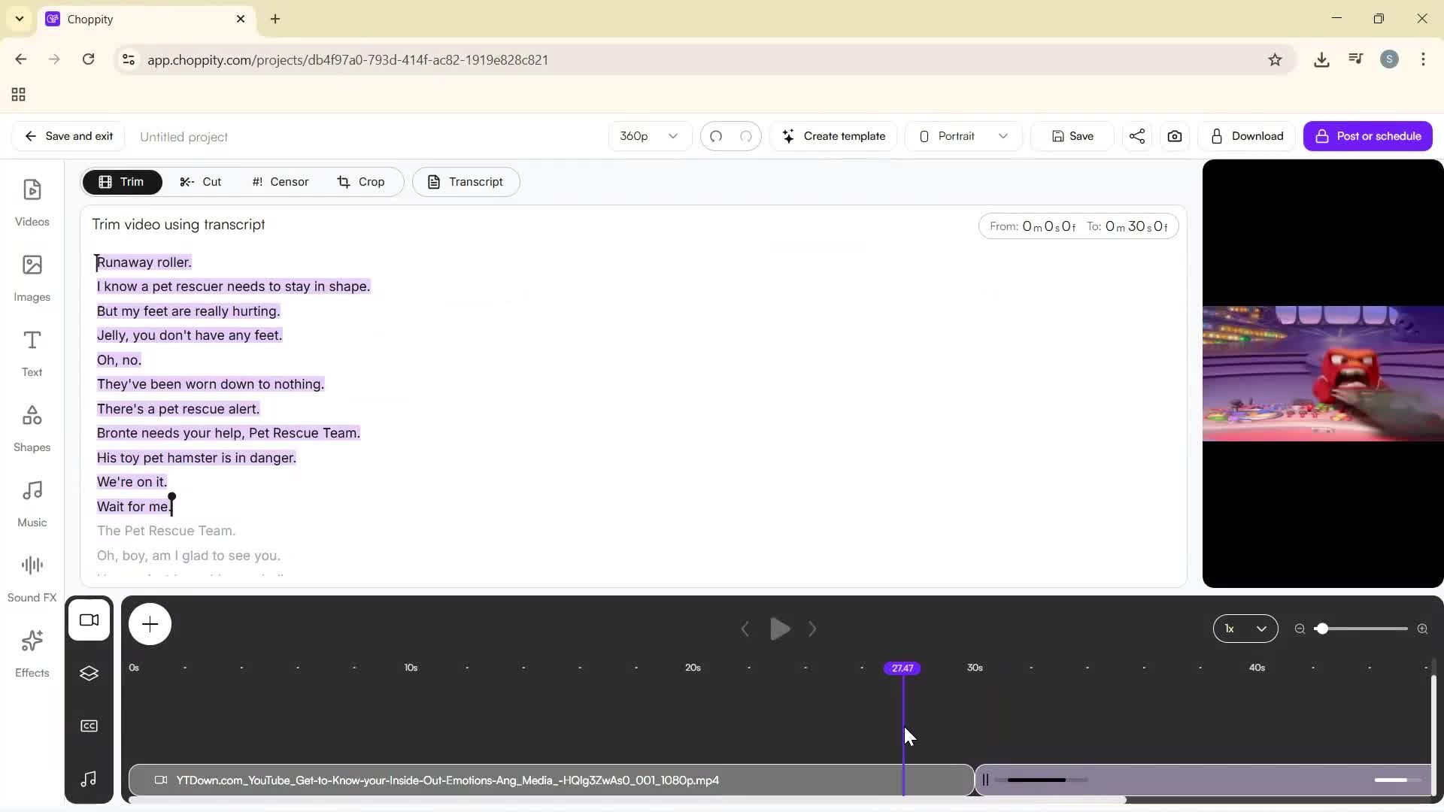Open the 1x playback speed dropdown

1245,629
